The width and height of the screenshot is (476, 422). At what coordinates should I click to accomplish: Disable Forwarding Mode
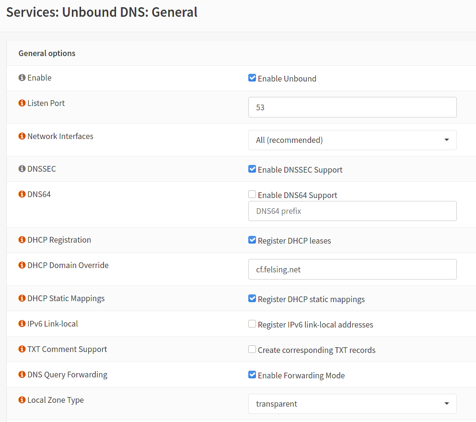click(252, 374)
